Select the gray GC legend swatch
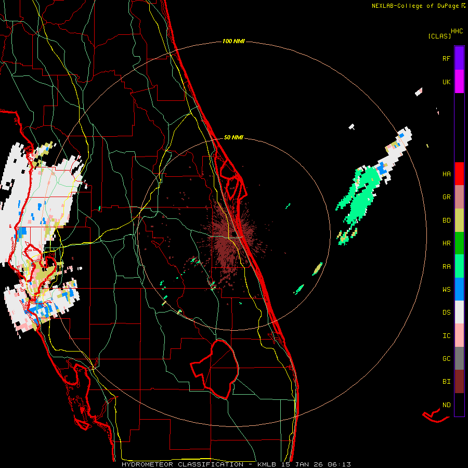The height and width of the screenshot is (468, 468). coord(459,358)
